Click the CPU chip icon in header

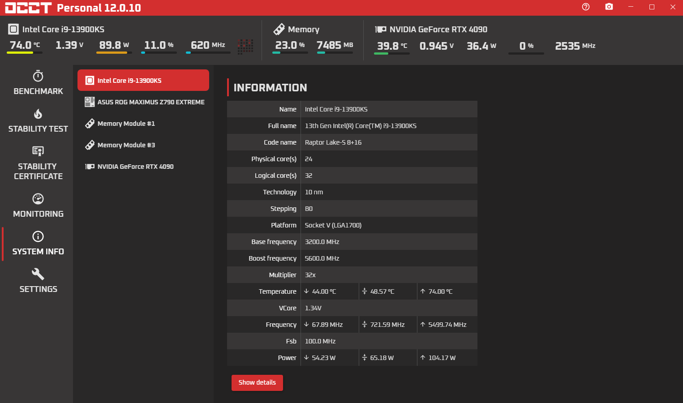[13, 30]
